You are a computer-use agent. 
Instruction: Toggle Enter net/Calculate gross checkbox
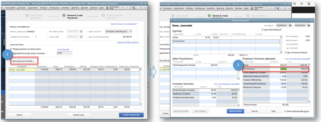(285, 111)
